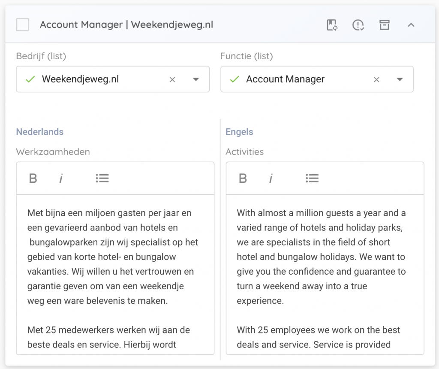Tick the Account Manager | Weekendjeweg.nl checkbox

(22, 25)
